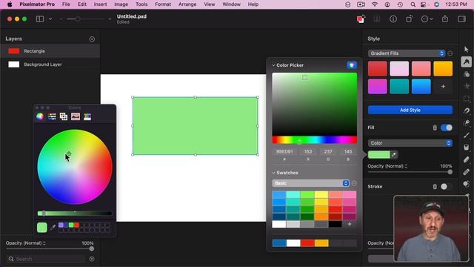Click the green Fill color well
This screenshot has width=474, height=267.
(x=379, y=155)
